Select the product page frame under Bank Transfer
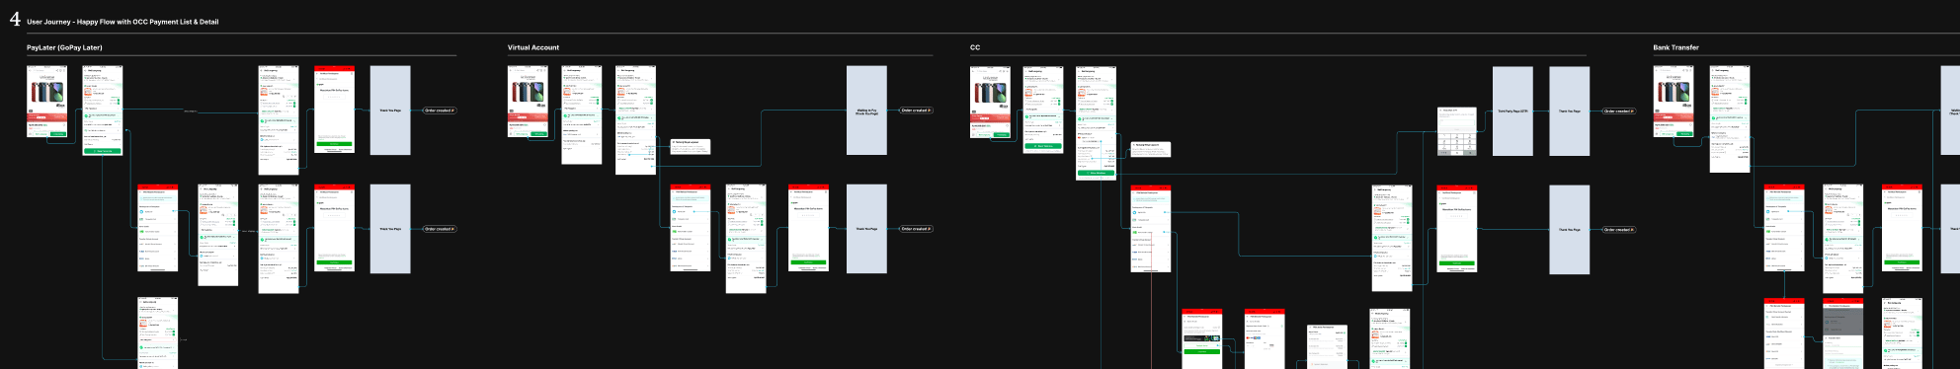The image size is (1960, 369). 1674,103
